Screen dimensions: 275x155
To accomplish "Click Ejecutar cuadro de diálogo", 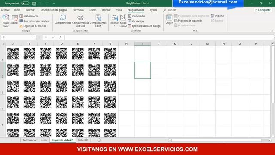I will (x=144, y=26).
